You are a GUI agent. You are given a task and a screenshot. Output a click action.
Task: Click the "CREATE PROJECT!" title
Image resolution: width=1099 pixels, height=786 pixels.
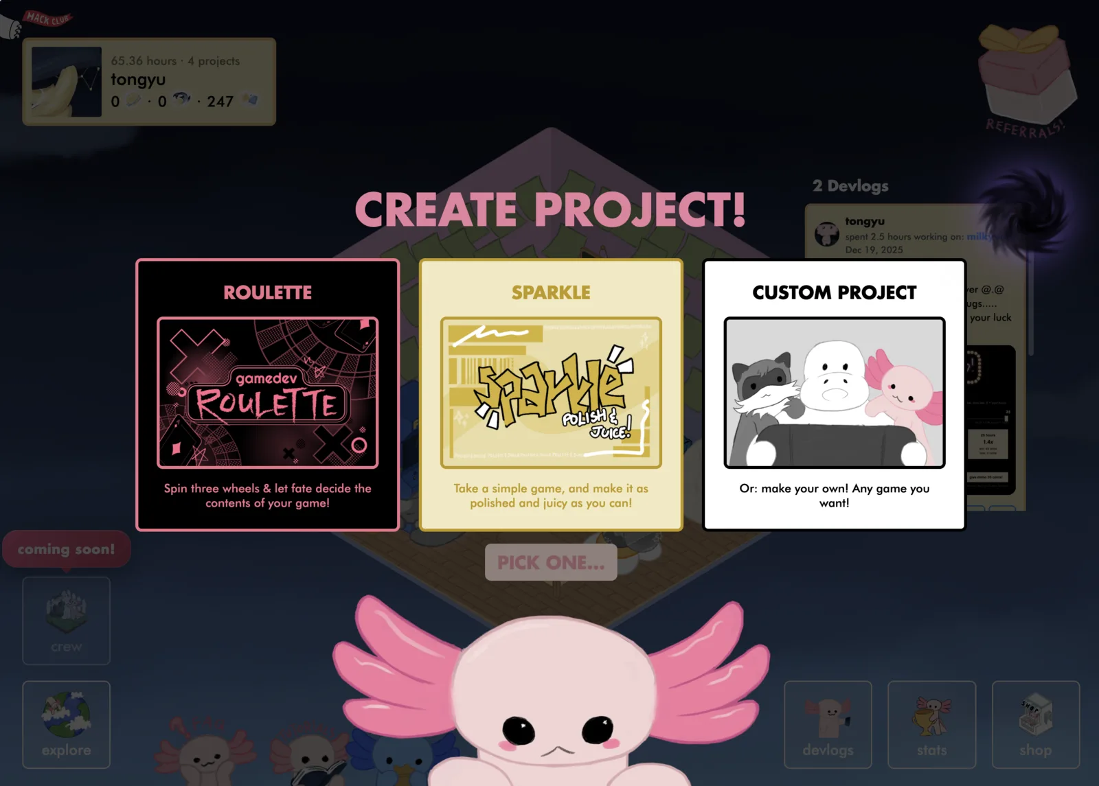click(x=550, y=209)
